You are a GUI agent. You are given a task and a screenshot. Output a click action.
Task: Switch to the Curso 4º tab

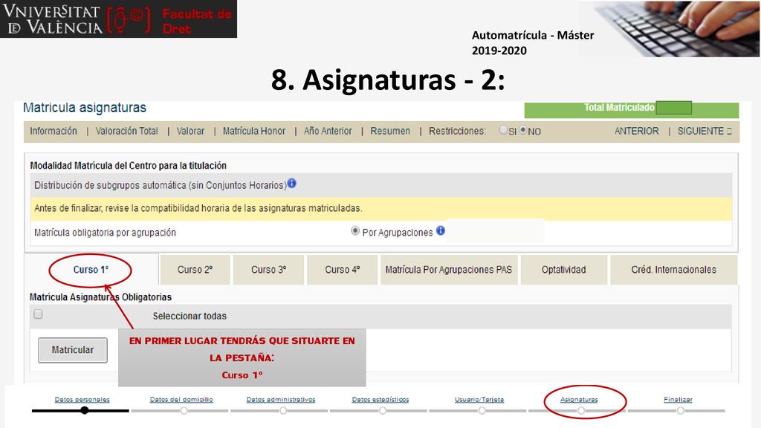pos(342,270)
